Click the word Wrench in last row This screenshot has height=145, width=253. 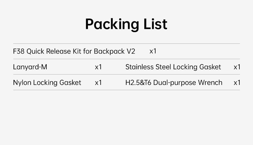pos(210,82)
